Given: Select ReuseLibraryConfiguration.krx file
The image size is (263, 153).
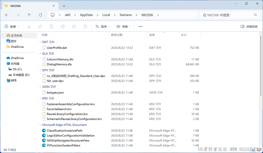Looking at the screenshot, I should click(x=67, y=114).
